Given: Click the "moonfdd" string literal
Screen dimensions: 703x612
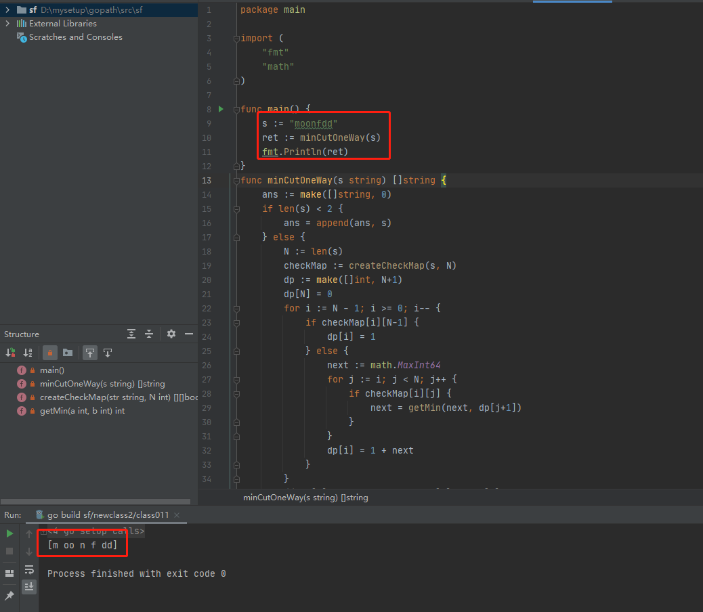Looking at the screenshot, I should pyautogui.click(x=313, y=124).
